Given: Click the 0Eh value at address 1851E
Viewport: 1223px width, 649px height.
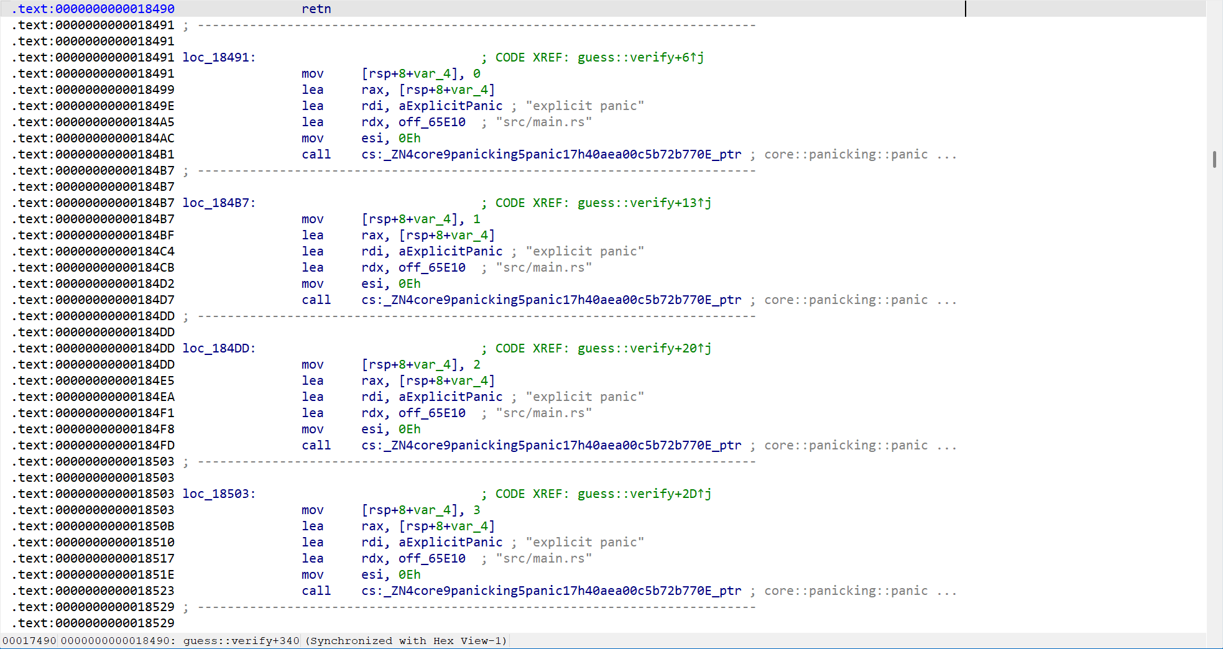Looking at the screenshot, I should click(409, 574).
